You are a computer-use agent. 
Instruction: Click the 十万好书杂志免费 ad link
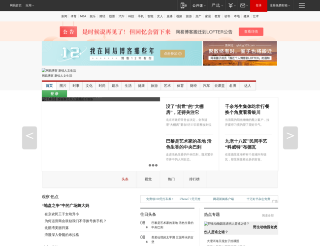coord(258,199)
